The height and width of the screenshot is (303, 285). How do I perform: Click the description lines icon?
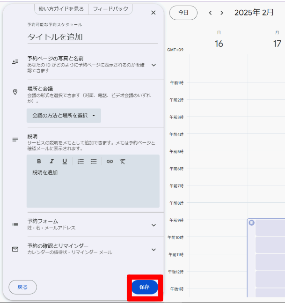15,140
